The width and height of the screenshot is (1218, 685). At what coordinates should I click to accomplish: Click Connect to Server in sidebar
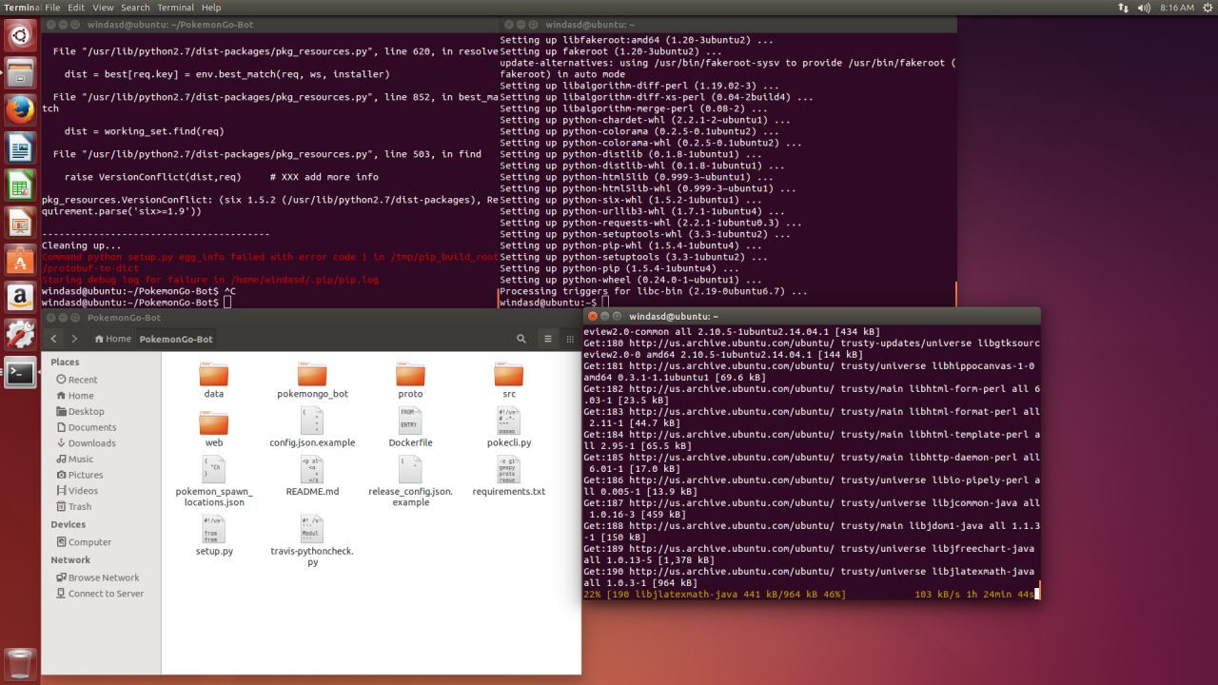pos(105,594)
